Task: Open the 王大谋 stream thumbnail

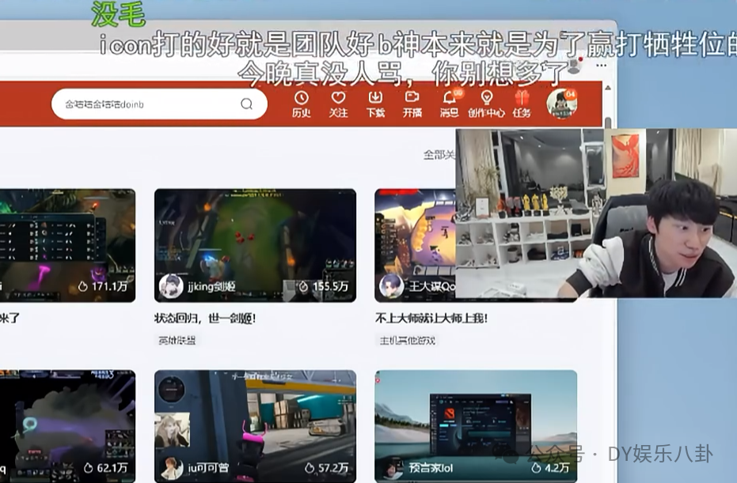Action: click(415, 246)
